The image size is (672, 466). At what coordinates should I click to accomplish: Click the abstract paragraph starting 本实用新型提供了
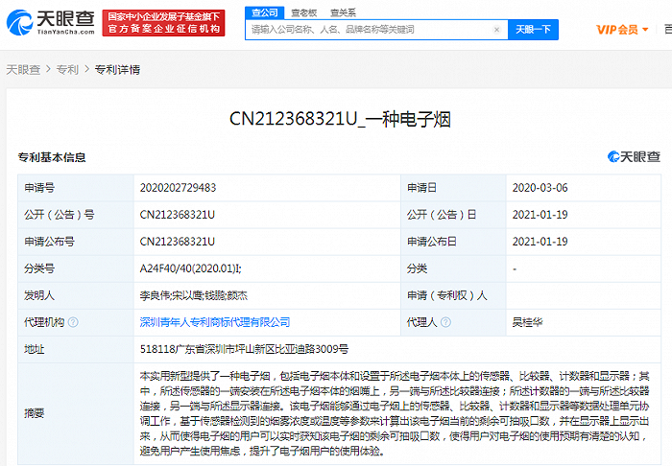tap(395, 413)
